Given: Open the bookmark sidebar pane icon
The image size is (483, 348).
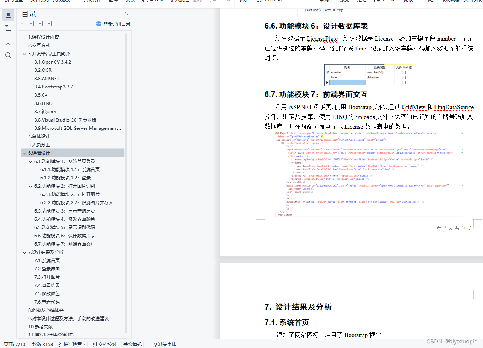Looking at the screenshot, I should (x=8, y=42).
